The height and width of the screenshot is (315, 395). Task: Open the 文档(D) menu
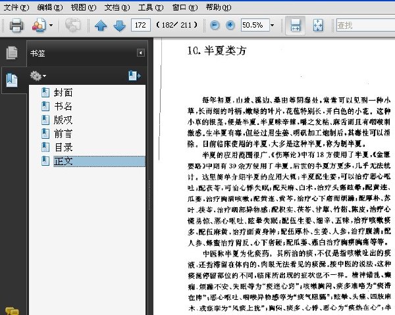pyautogui.click(x=117, y=7)
